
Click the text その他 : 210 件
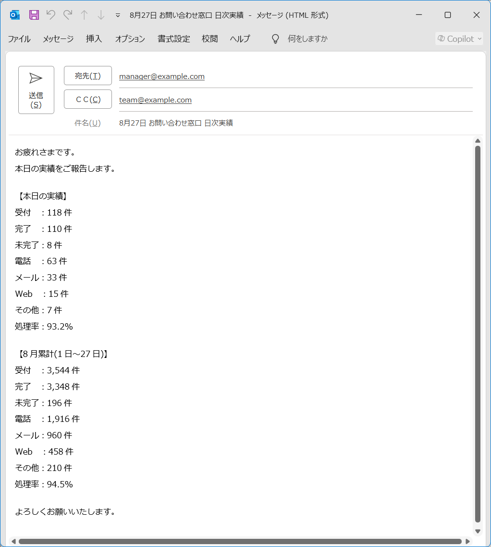[x=44, y=468]
